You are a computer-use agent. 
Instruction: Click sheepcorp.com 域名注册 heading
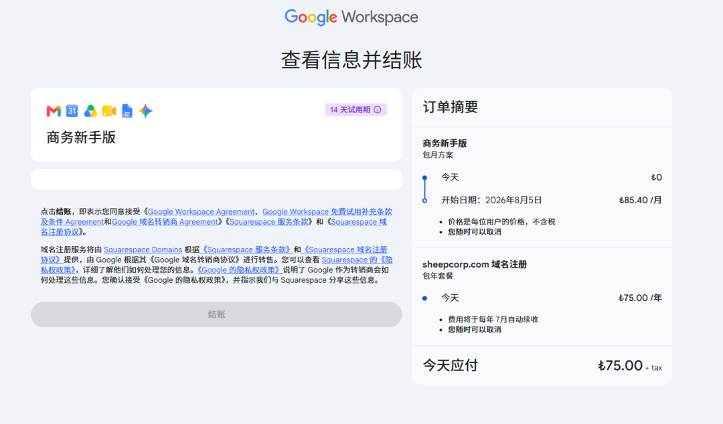click(475, 265)
